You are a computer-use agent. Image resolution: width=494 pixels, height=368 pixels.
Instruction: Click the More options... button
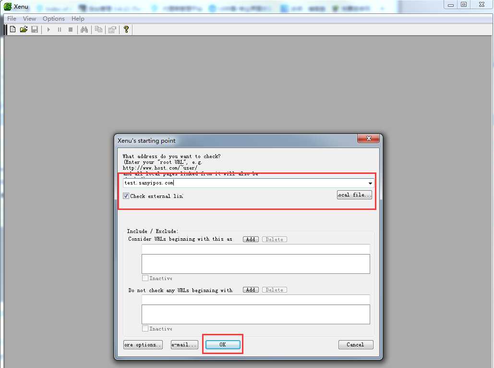(x=143, y=344)
